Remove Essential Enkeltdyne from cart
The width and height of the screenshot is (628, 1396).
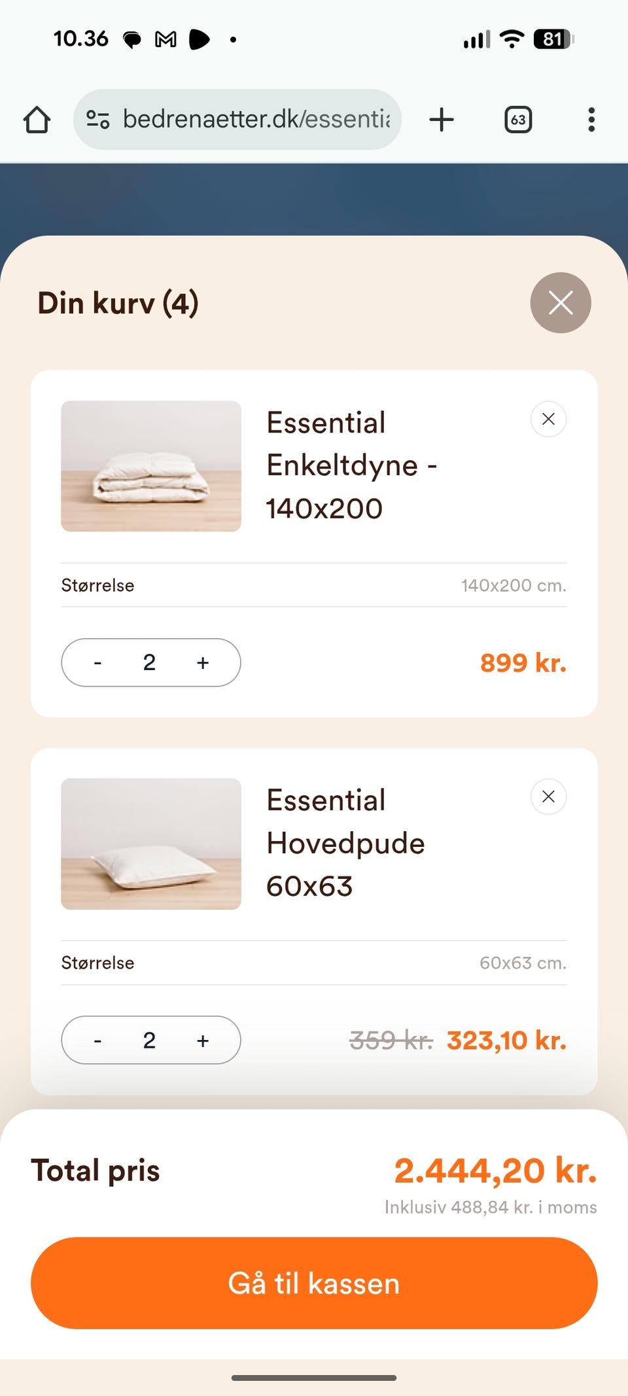point(548,419)
